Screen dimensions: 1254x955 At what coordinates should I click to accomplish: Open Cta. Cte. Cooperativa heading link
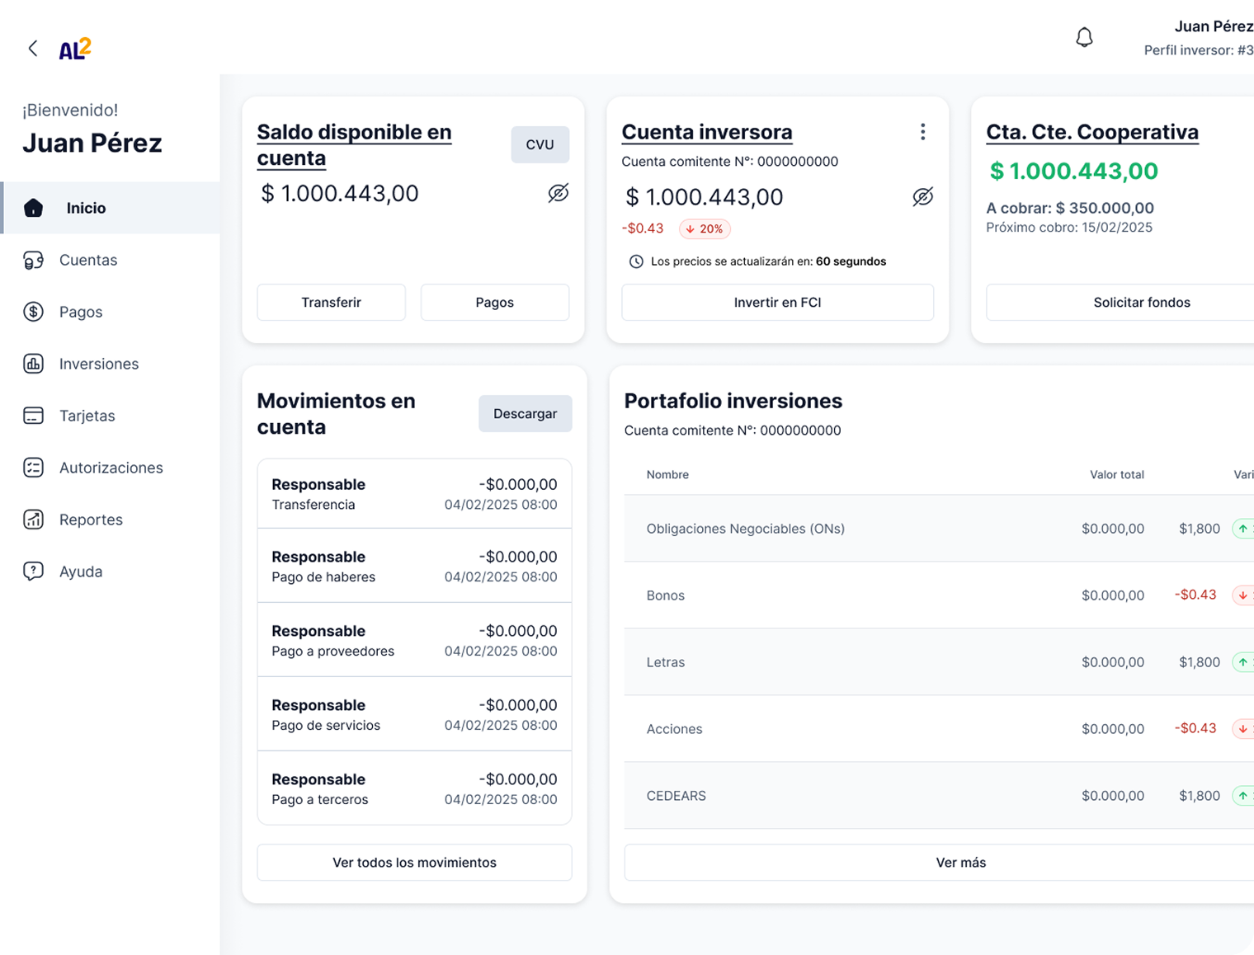(1092, 132)
